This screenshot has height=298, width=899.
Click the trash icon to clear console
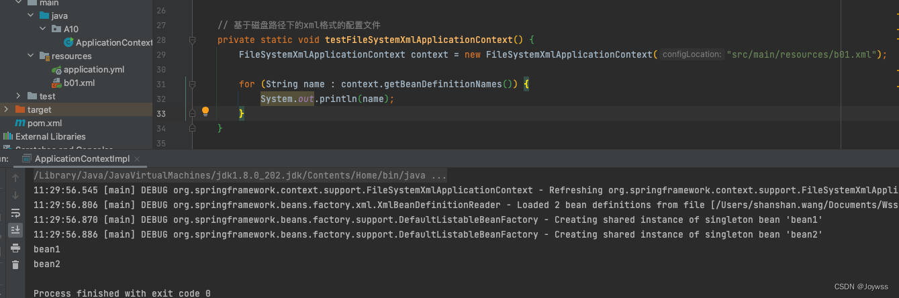click(15, 265)
